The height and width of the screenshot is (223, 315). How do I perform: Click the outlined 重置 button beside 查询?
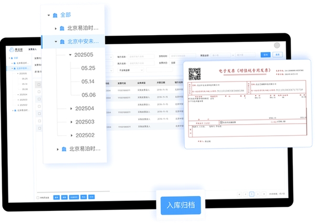click(278, 55)
